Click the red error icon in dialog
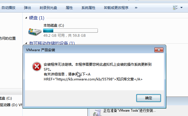 pos(37,67)
